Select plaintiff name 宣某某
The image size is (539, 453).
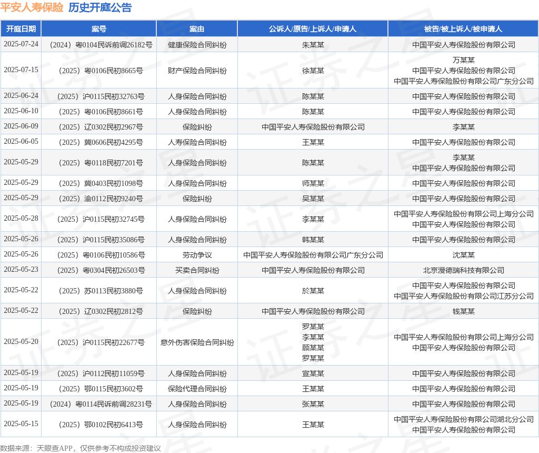(x=313, y=373)
